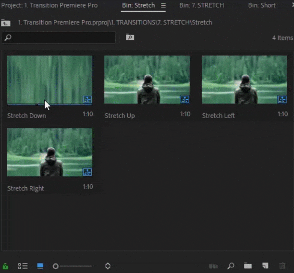Navigate up to the parent bin

point(6,23)
